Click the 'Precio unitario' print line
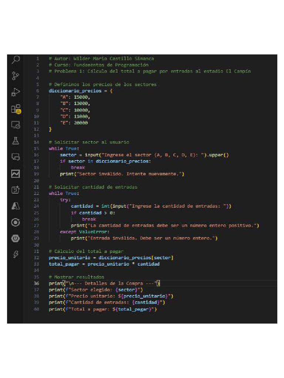This screenshot has width=284, height=378. (111, 296)
